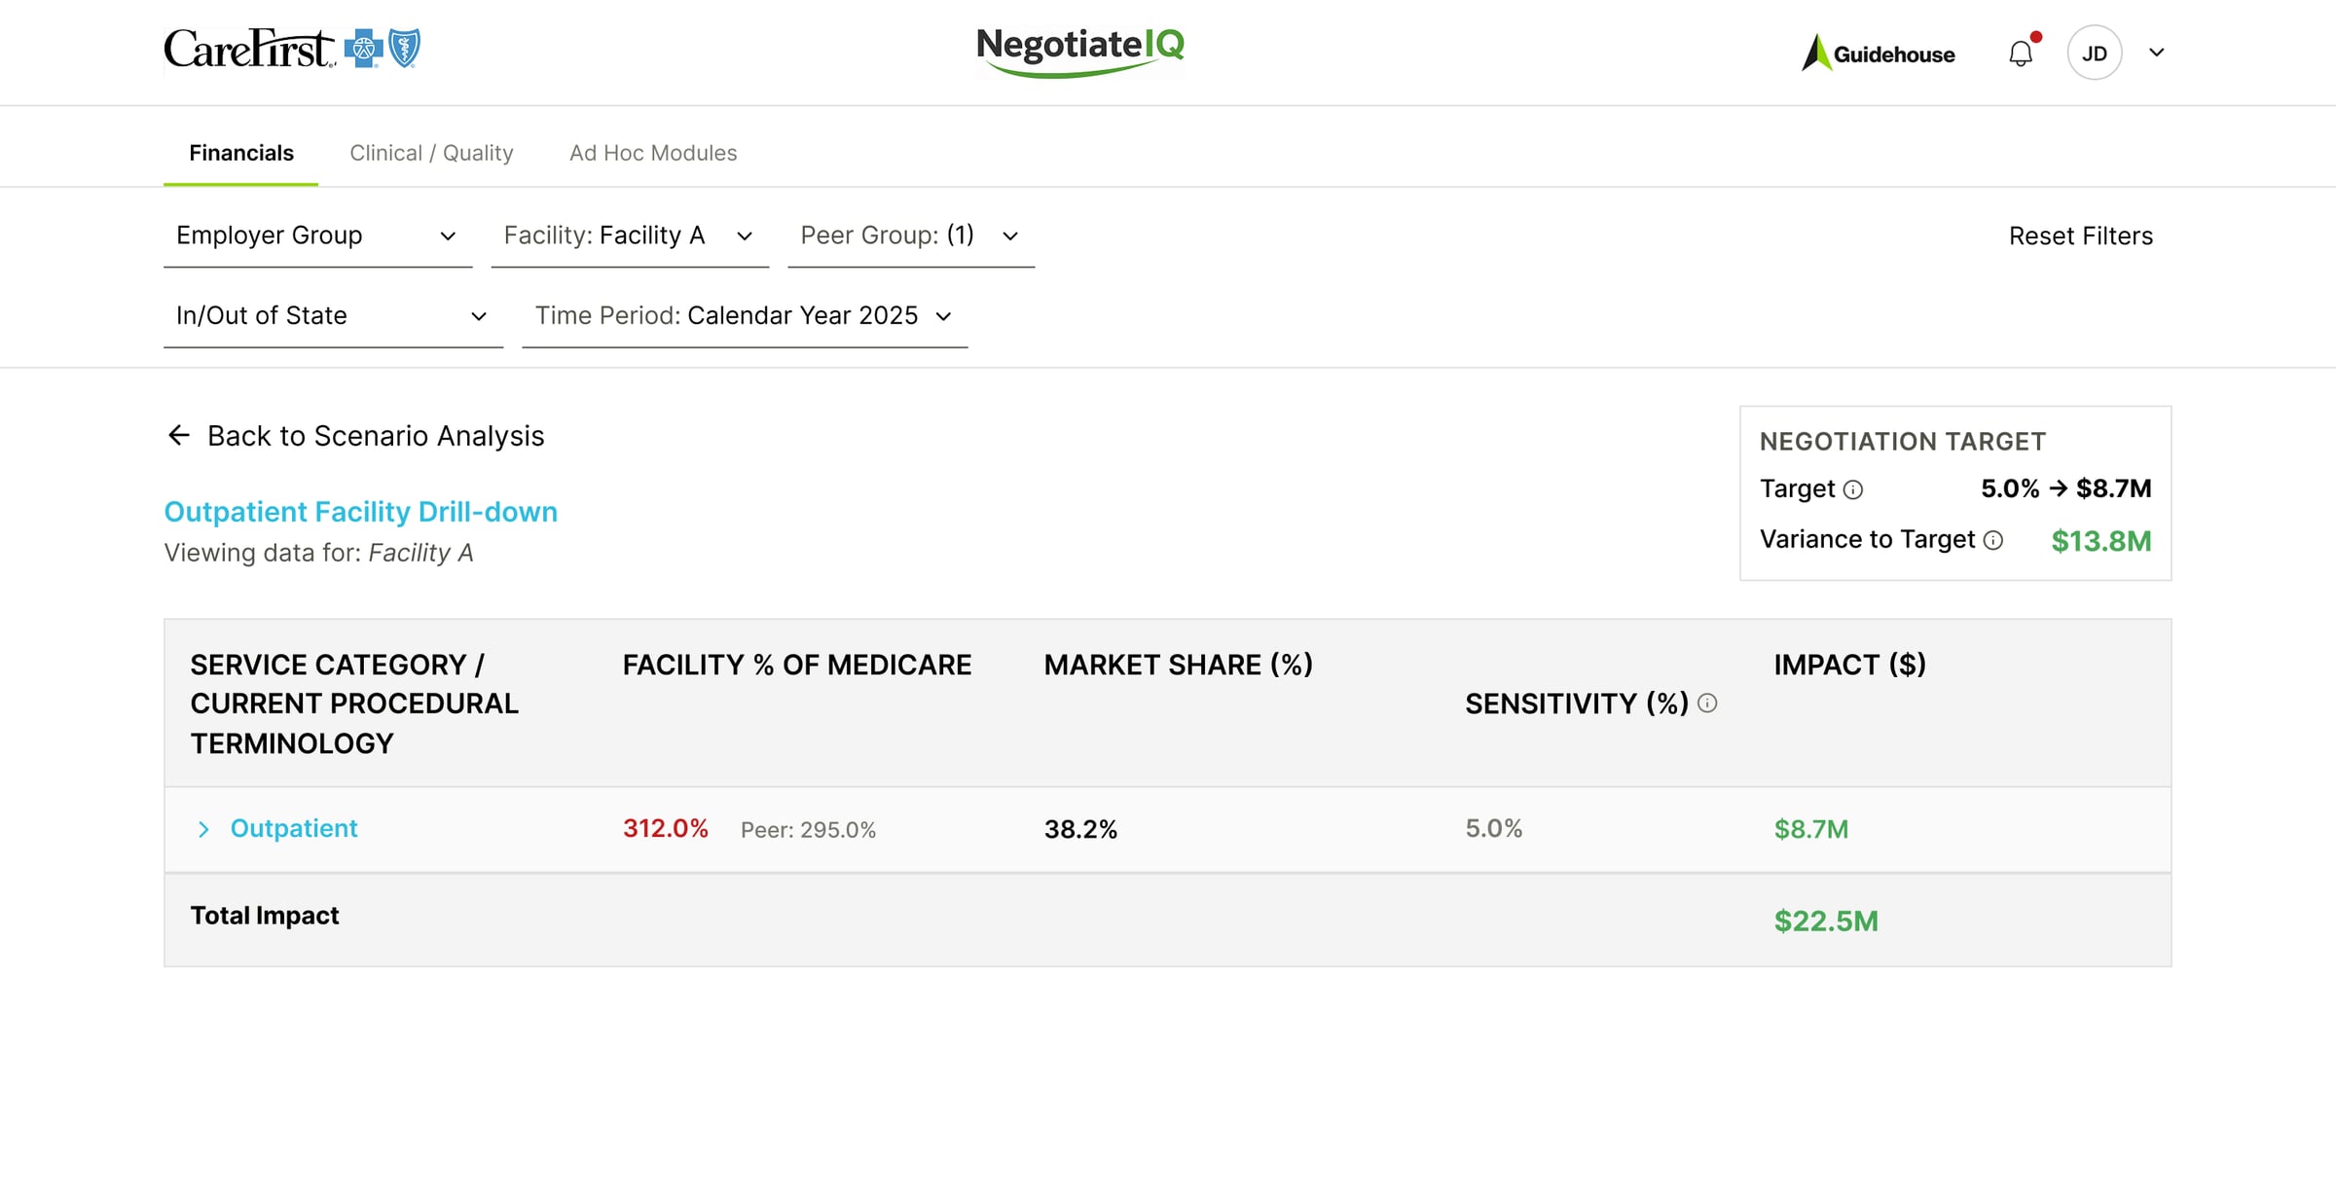Click the Guidehouse logo
Image resolution: width=2336 pixels, height=1192 pixels.
[1878, 54]
